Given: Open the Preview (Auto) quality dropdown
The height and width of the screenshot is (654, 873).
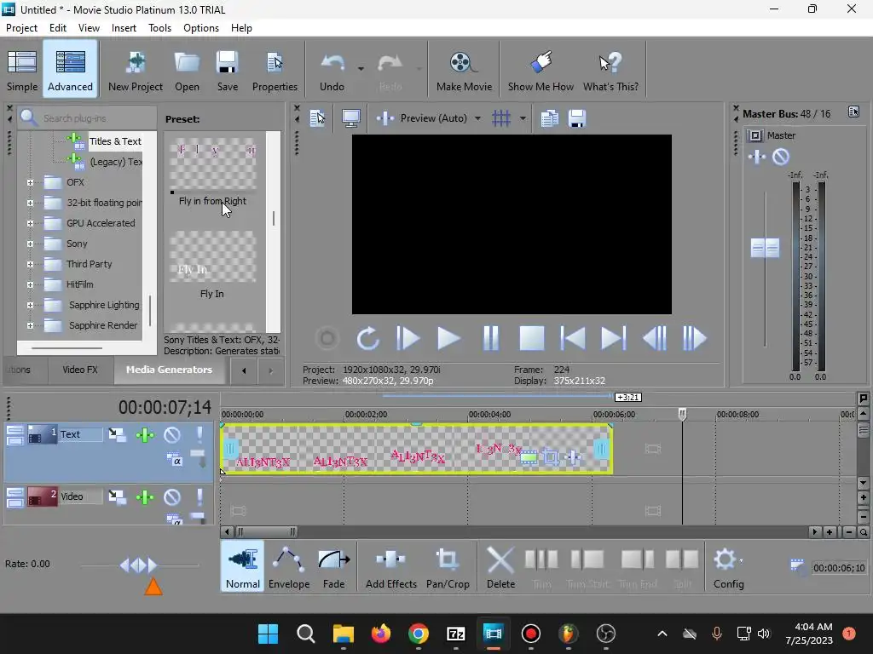Looking at the screenshot, I should [477, 118].
